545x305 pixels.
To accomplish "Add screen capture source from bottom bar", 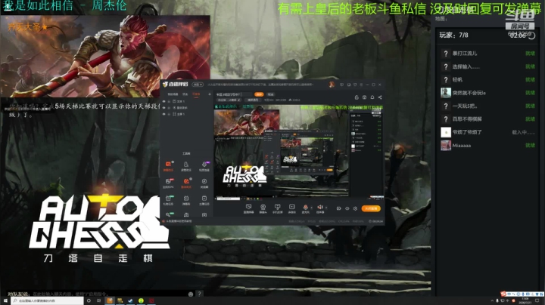I will pyautogui.click(x=248, y=208).
